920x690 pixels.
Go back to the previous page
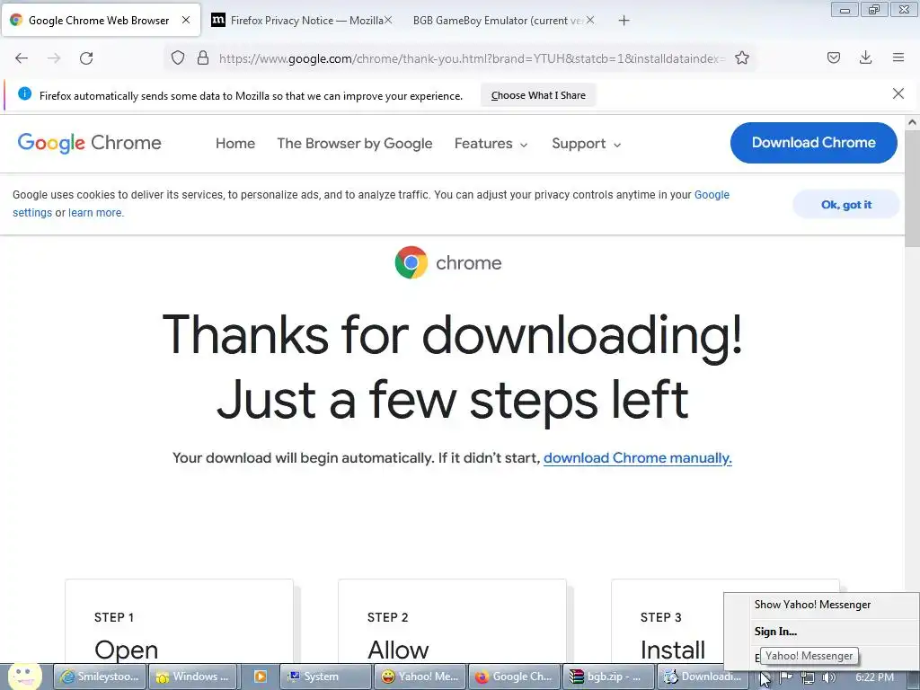22,58
